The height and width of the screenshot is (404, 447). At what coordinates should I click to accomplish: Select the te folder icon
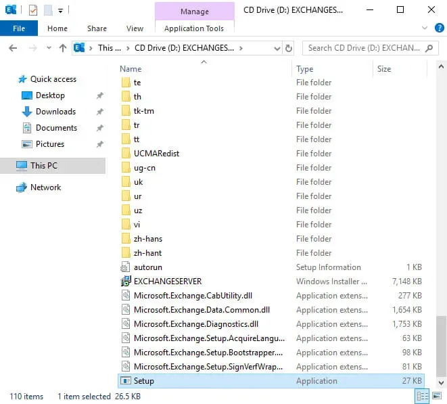point(126,83)
